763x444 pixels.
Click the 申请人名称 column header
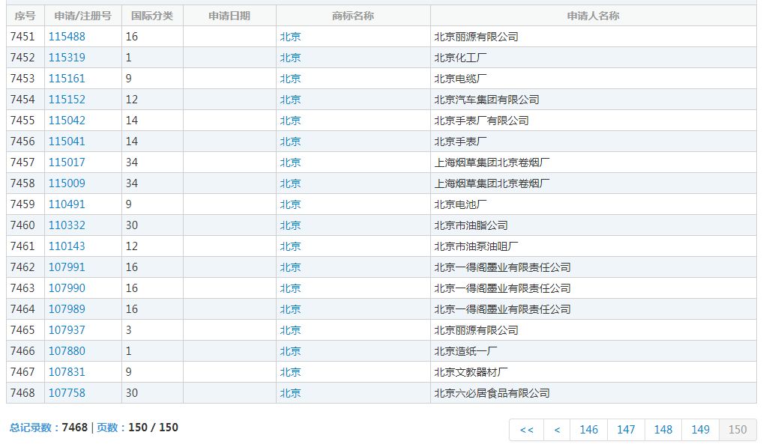(593, 16)
